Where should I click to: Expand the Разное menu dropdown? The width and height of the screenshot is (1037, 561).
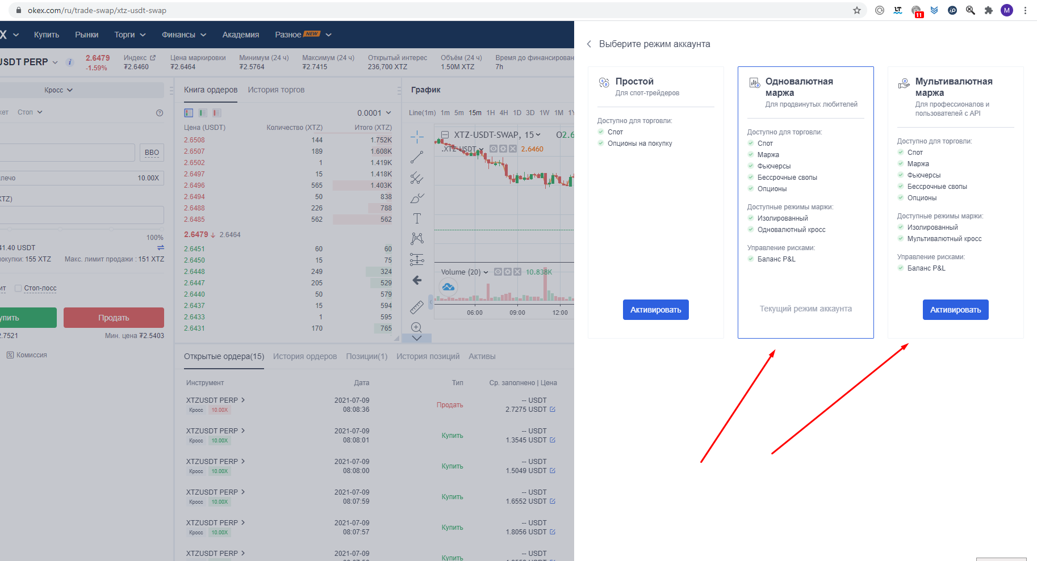(303, 35)
